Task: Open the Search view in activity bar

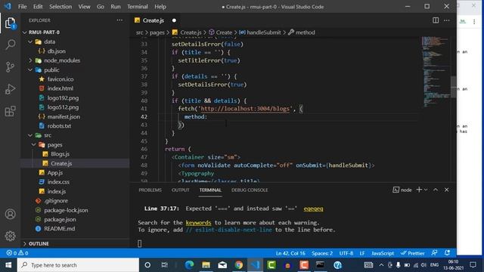Action: [10, 45]
